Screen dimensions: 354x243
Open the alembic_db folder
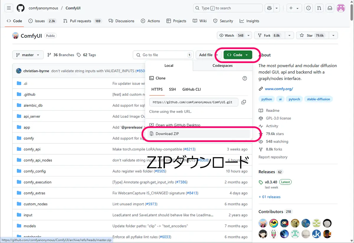33,105
